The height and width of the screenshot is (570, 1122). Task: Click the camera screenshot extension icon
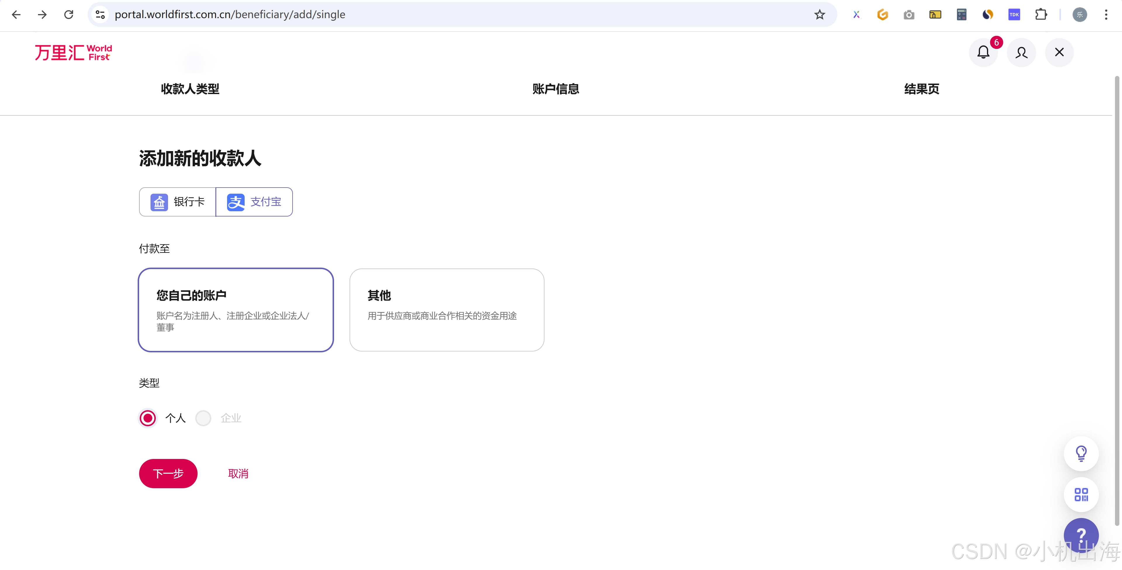tap(909, 14)
